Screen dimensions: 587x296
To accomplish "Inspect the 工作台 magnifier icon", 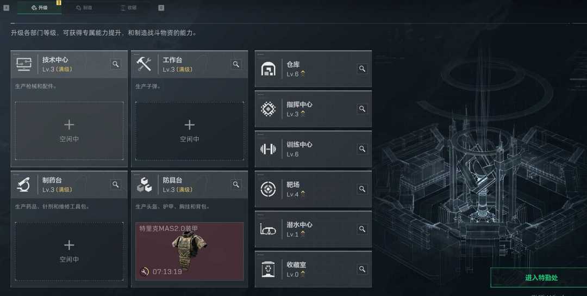I will tap(236, 64).
